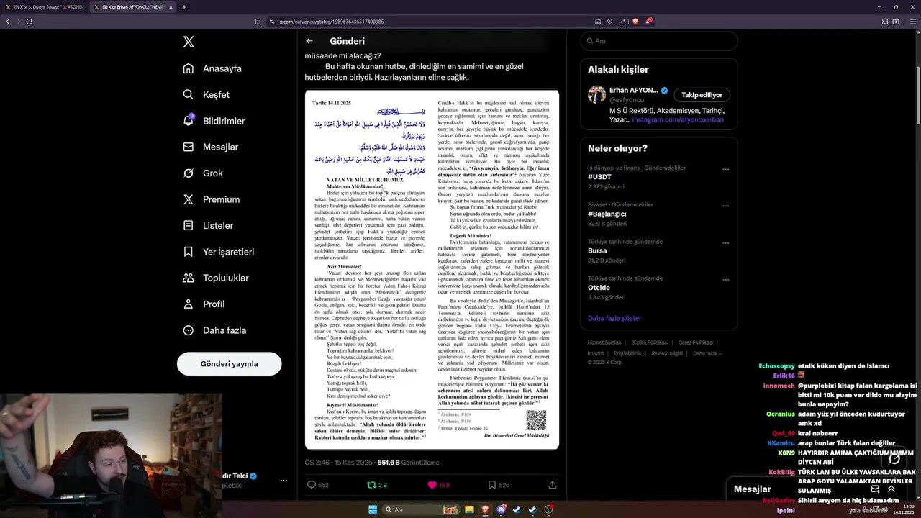This screenshot has height=518, width=921.
Task: Open the #USDT trend
Action: coord(599,177)
